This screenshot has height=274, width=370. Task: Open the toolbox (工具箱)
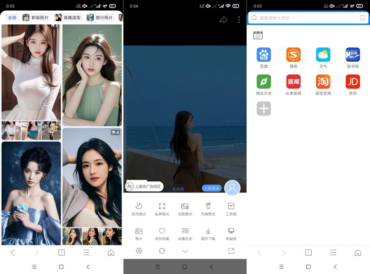click(231, 209)
